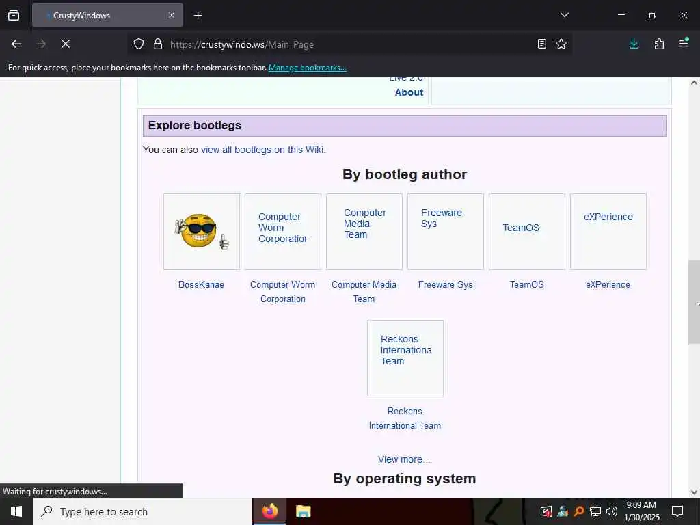Viewport: 700px width, 525px height.
Task: Open view all bootlegs on this Wiki
Action: point(263,150)
